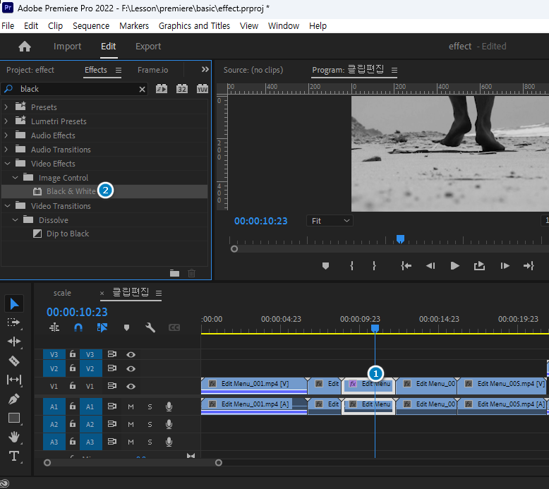Clear the effects search field
Viewport: 549px width, 489px height.
point(142,89)
